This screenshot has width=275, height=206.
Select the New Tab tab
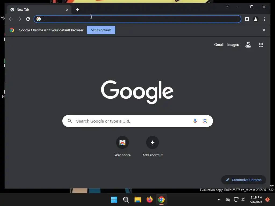[39, 10]
